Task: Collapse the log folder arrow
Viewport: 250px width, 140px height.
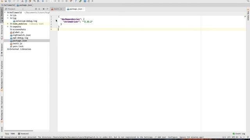Action: (x=8, y=18)
